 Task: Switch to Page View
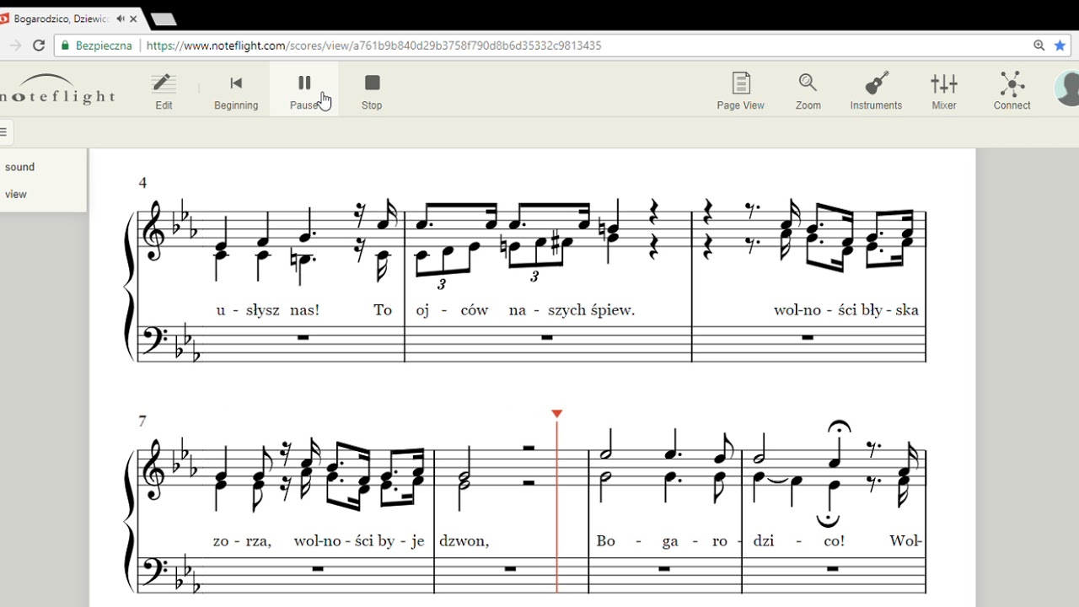740,92
